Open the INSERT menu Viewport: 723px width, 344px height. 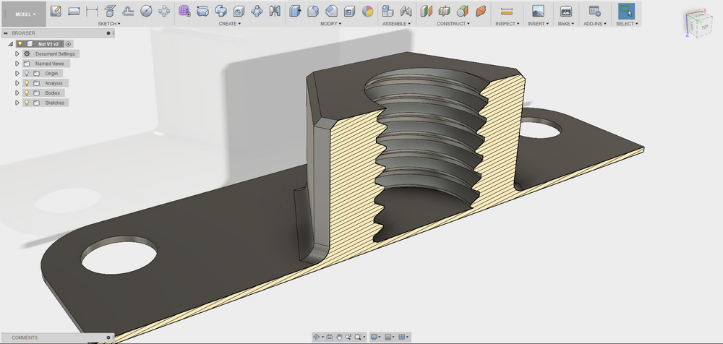point(538,24)
